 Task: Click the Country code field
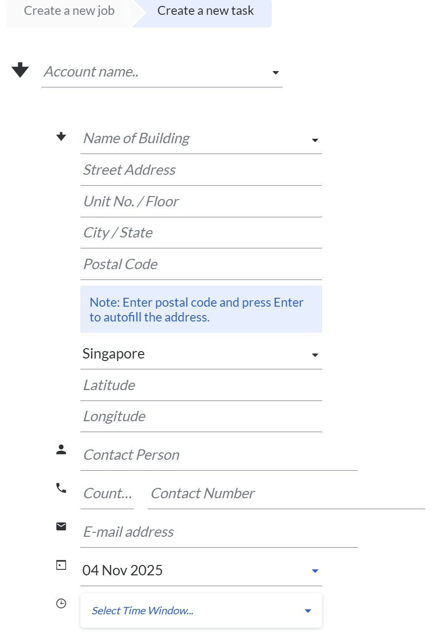[x=107, y=493]
